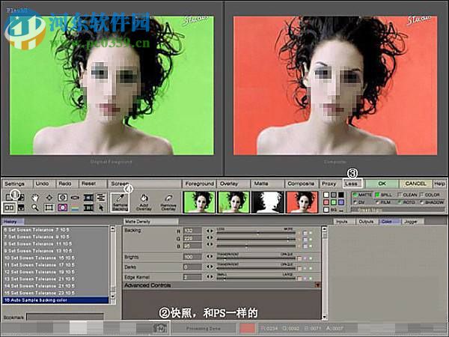Select the red composite thumbnail
Screen dimensions: 449x337
(302, 202)
